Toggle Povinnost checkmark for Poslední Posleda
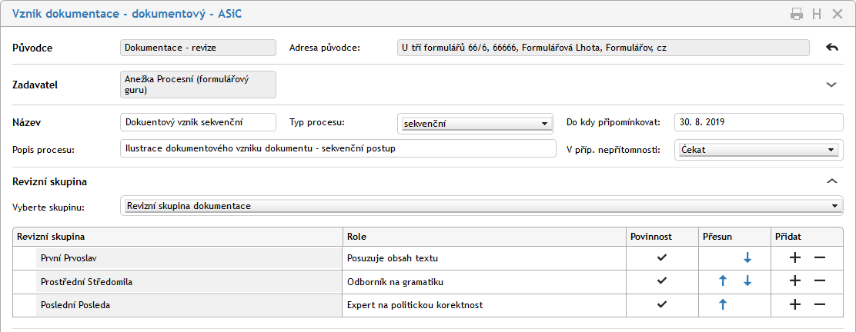The height and width of the screenshot is (332, 856). (x=661, y=305)
